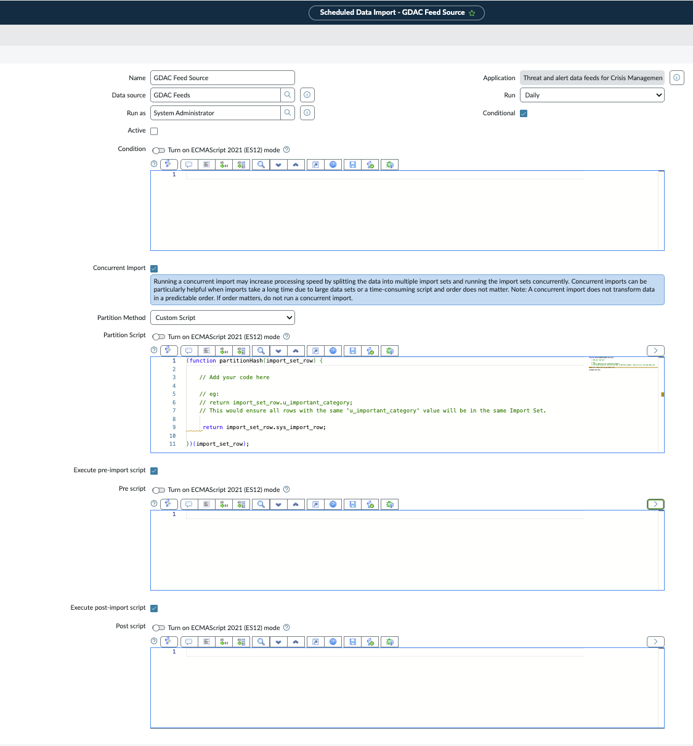The height and width of the screenshot is (746, 693).
Task: Toggle comment icon in Pre script toolbar
Action: click(189, 504)
